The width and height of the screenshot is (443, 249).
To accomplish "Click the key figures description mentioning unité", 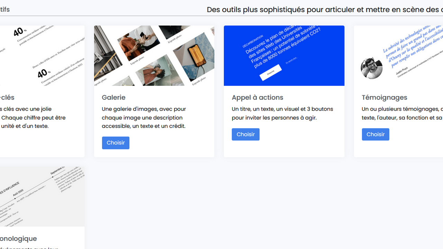I will point(33,118).
